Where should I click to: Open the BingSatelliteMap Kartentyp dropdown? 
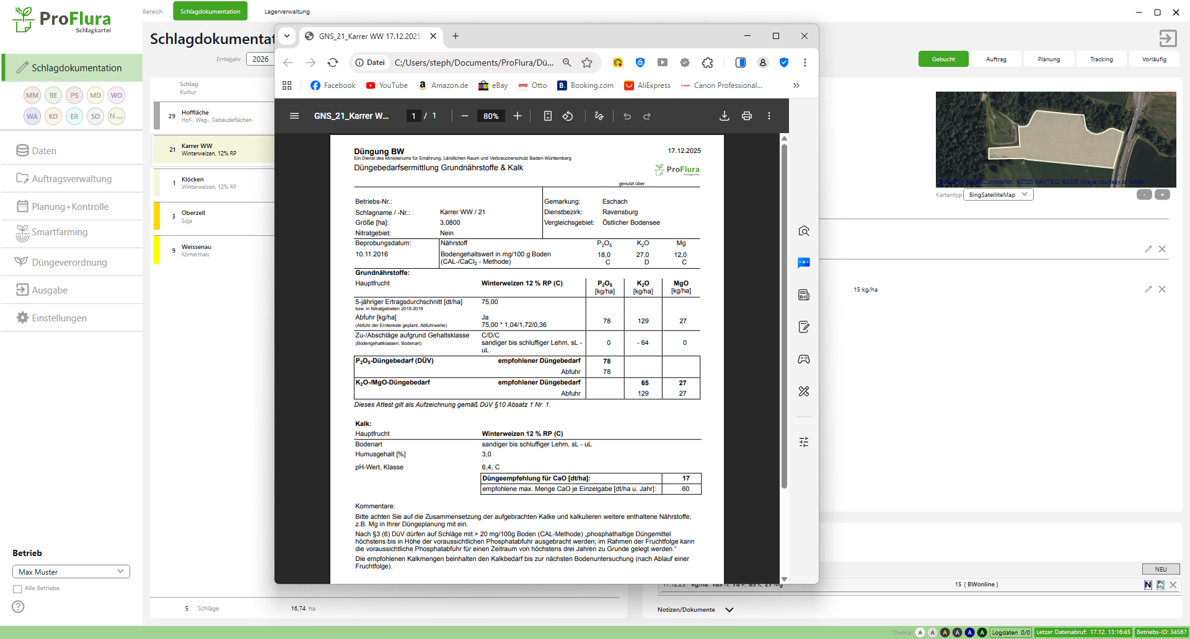click(998, 195)
